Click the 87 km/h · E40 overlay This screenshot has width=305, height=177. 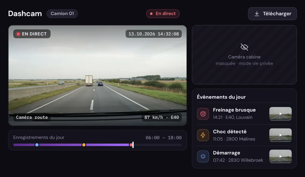[x=162, y=117]
